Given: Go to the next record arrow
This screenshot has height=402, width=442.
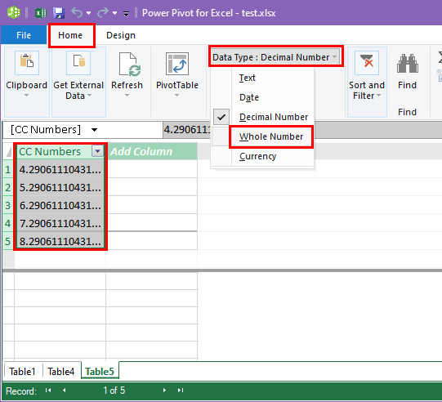Looking at the screenshot, I should pos(164,391).
